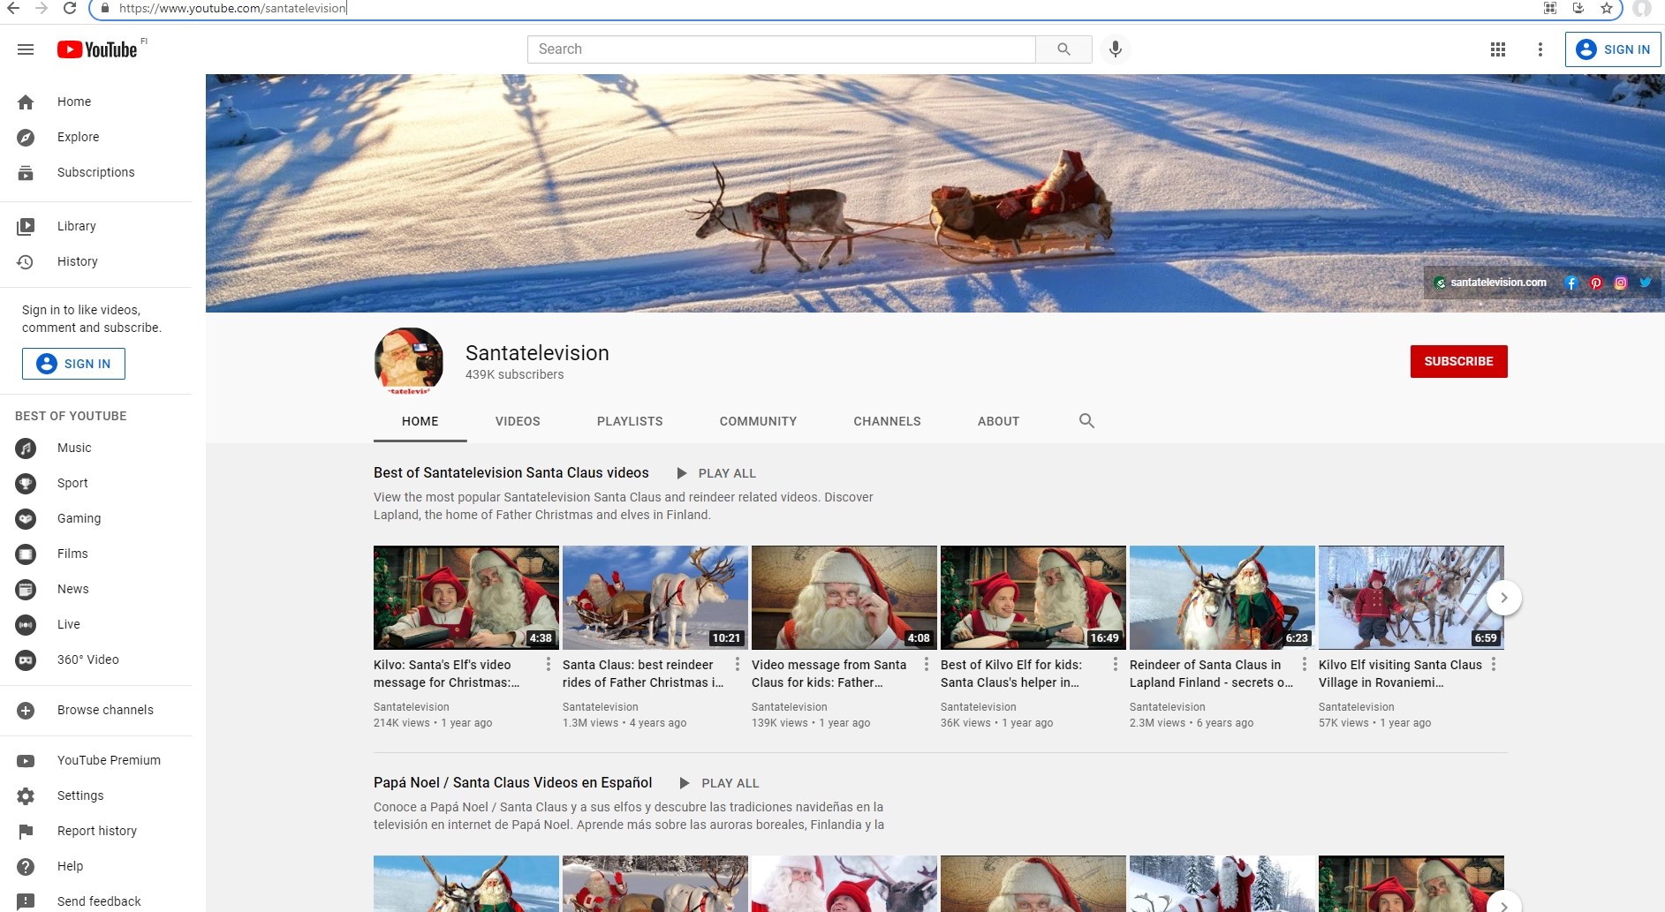Viewport: 1665px width, 912px height.
Task: Switch to the Community tab
Action: [x=758, y=421]
